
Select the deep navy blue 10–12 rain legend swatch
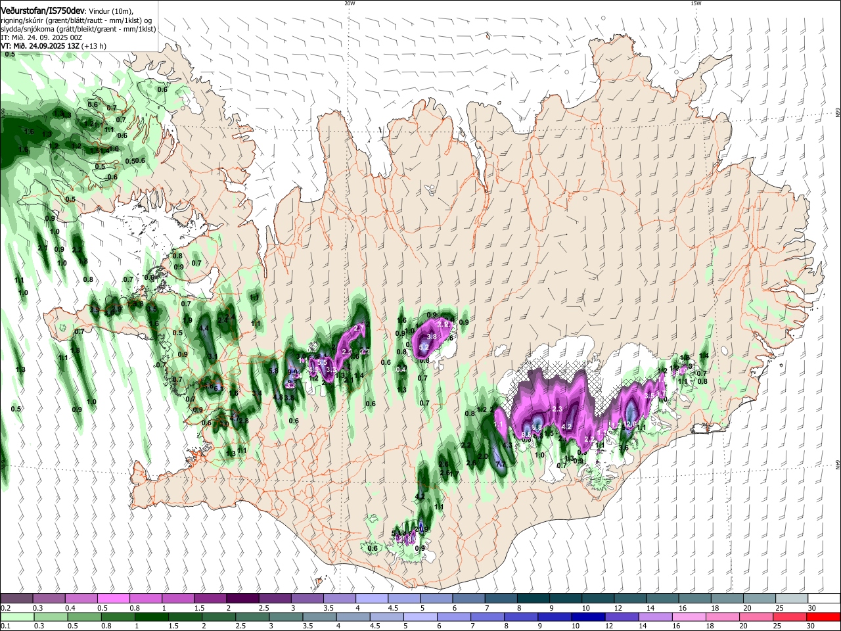point(587,617)
